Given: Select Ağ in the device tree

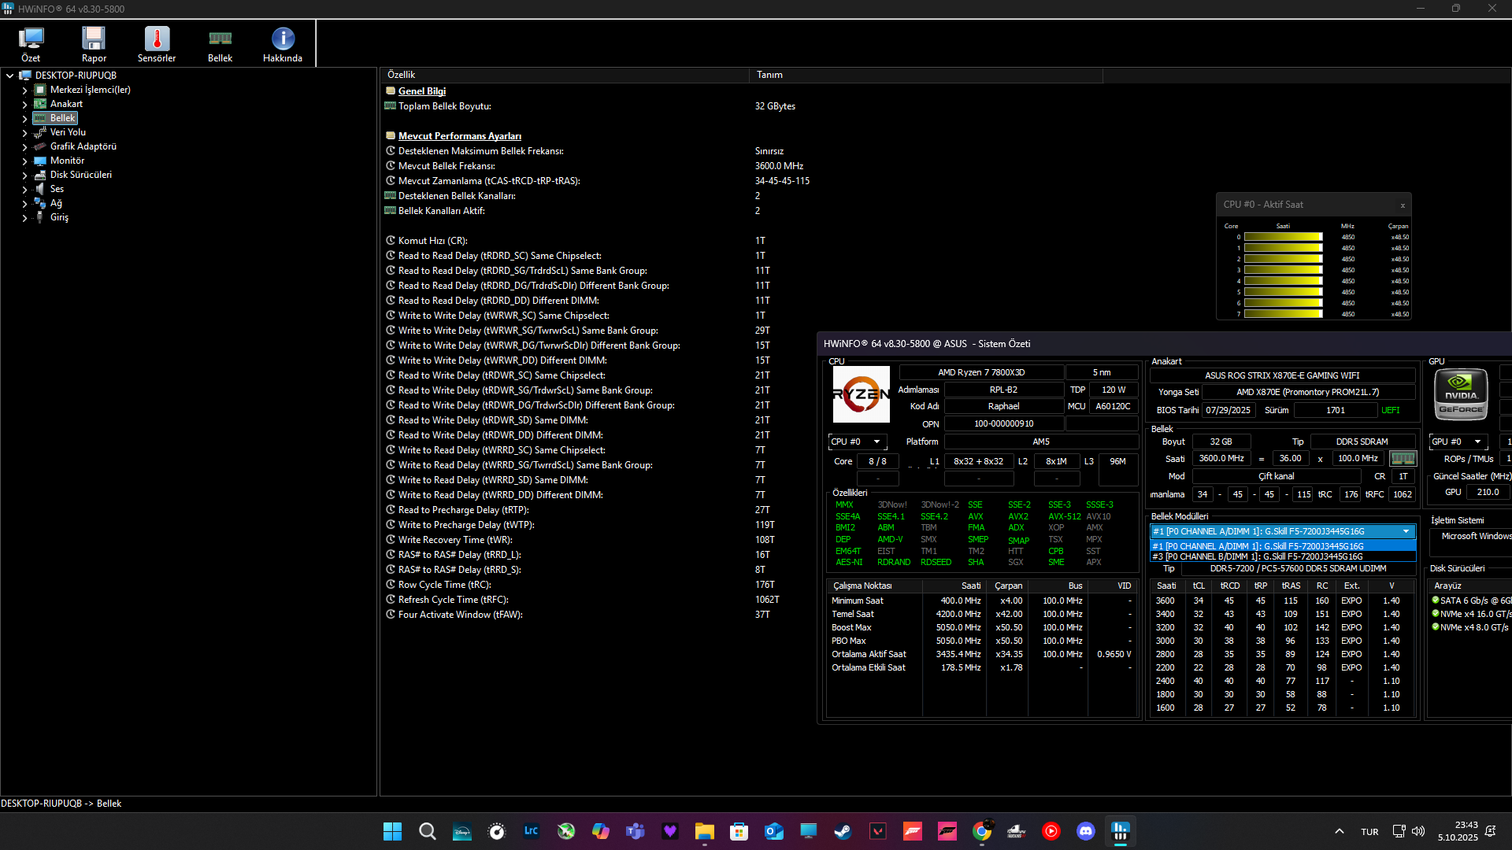Looking at the screenshot, I should point(56,203).
